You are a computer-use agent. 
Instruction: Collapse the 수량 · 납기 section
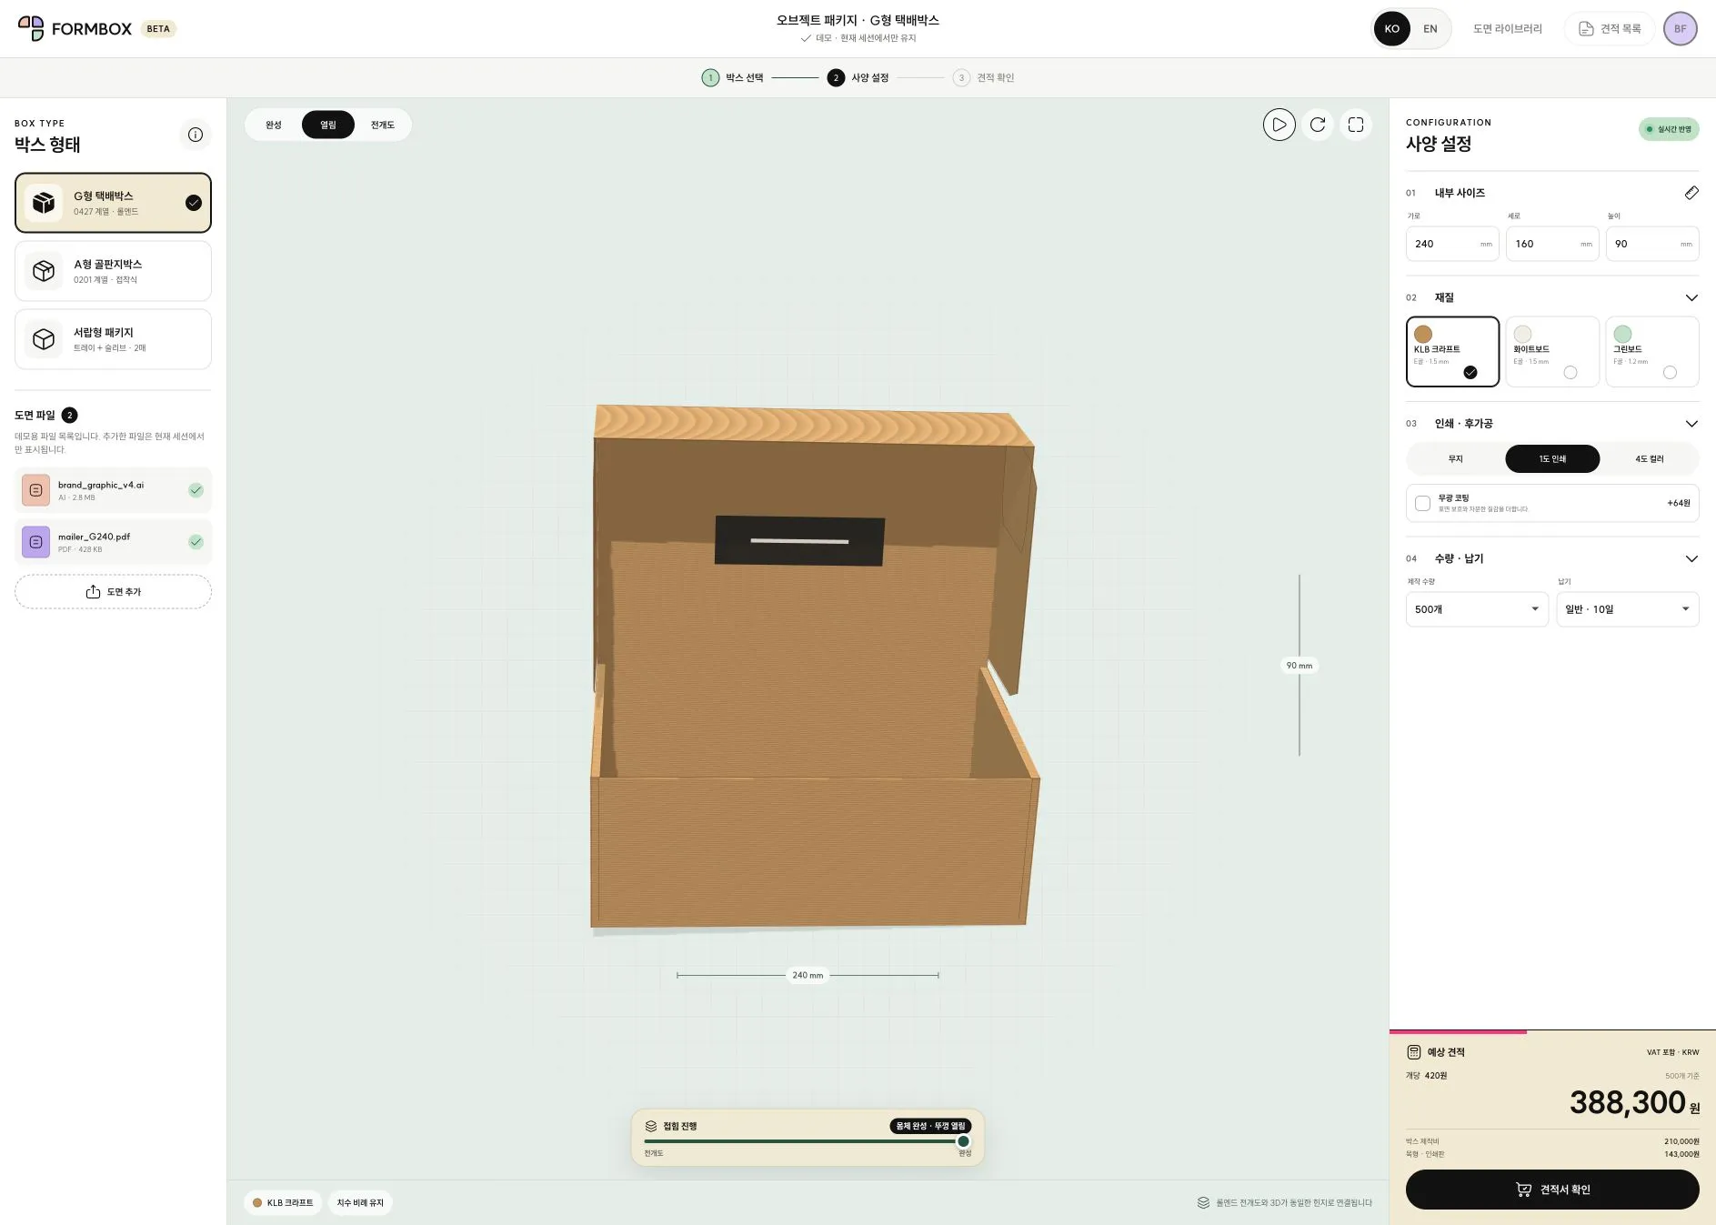point(1691,558)
